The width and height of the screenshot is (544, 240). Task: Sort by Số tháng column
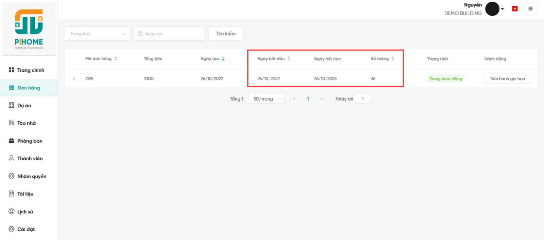tap(393, 59)
